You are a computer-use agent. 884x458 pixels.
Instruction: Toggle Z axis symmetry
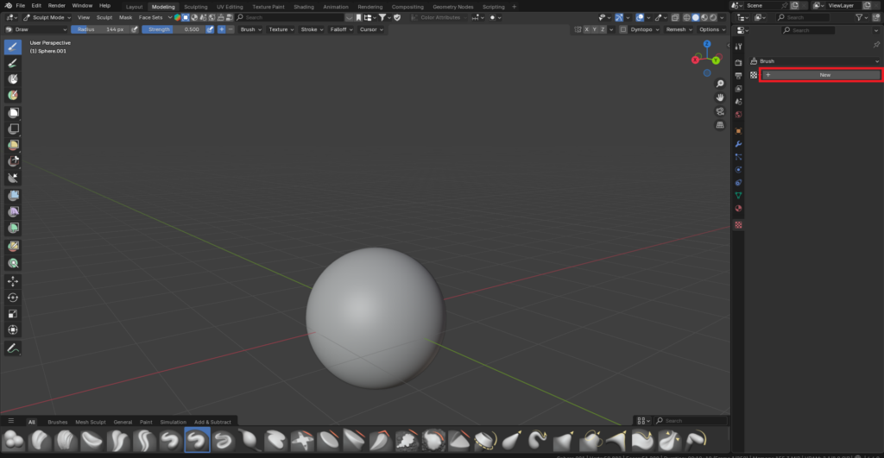click(603, 29)
